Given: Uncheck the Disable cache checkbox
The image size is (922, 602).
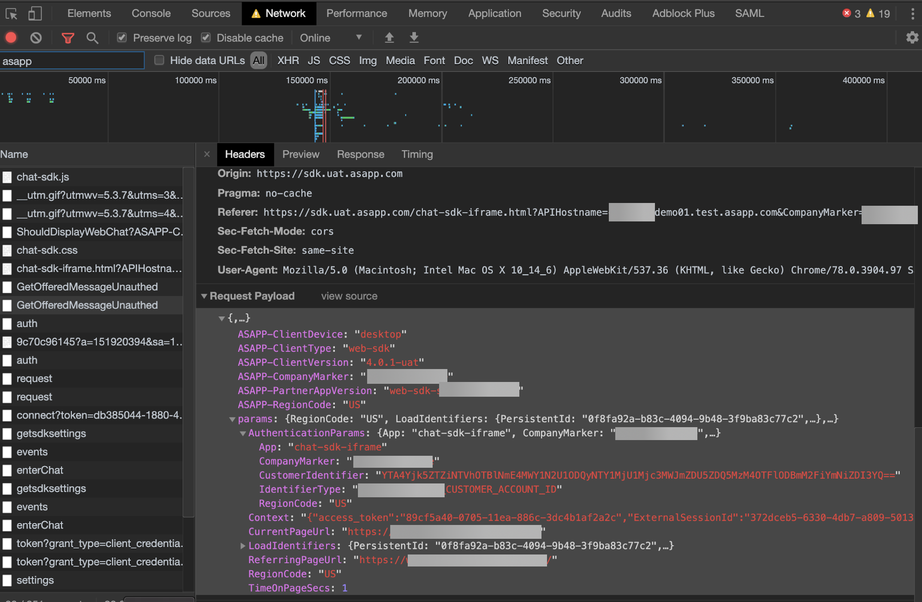Looking at the screenshot, I should point(206,38).
